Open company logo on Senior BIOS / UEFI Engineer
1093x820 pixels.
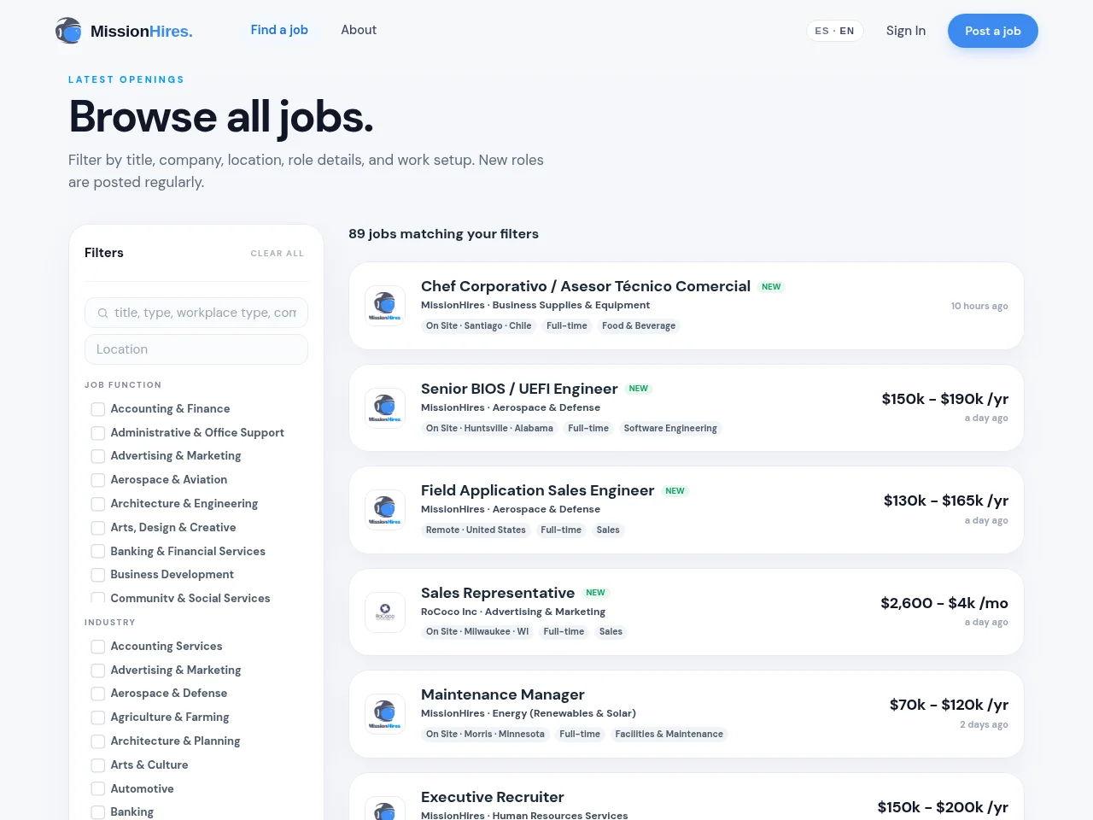pos(385,408)
